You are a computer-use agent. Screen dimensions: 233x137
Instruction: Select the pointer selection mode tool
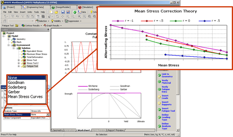coord(6,16)
